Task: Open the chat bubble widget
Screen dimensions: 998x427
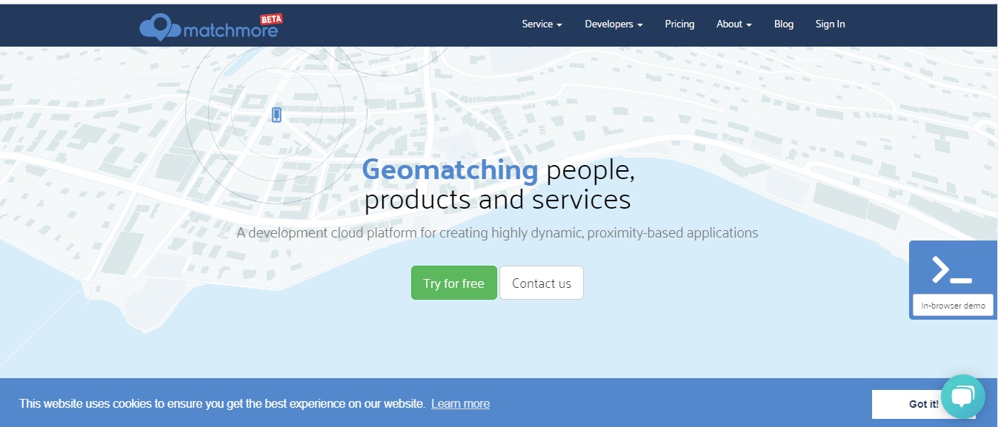Action: [x=962, y=397]
